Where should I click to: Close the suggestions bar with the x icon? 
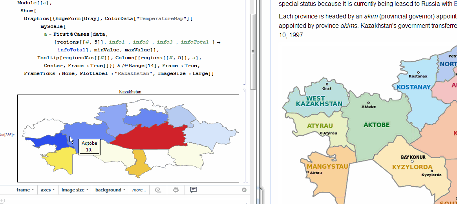click(x=244, y=190)
